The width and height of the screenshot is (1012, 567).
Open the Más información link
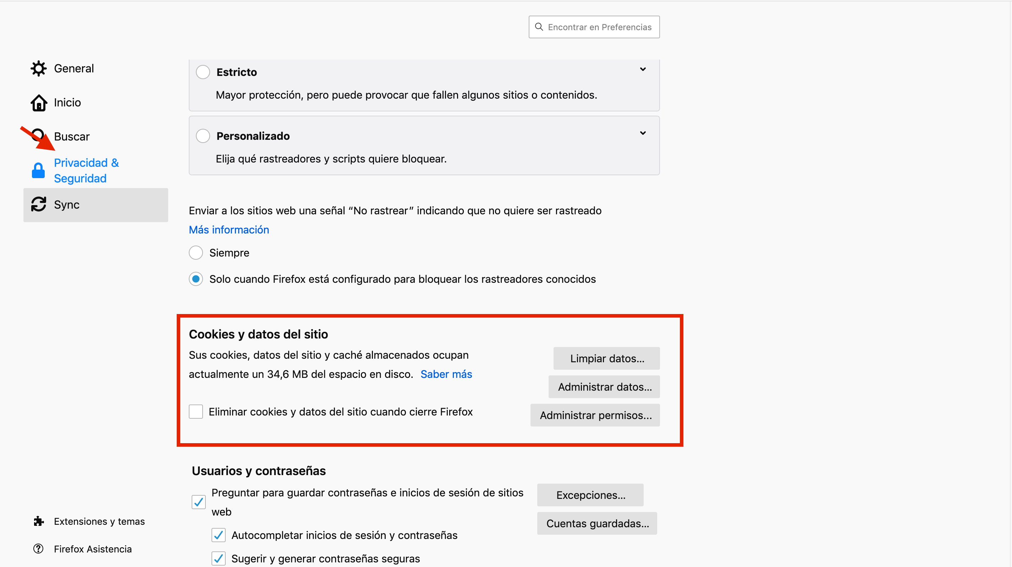pyautogui.click(x=229, y=230)
